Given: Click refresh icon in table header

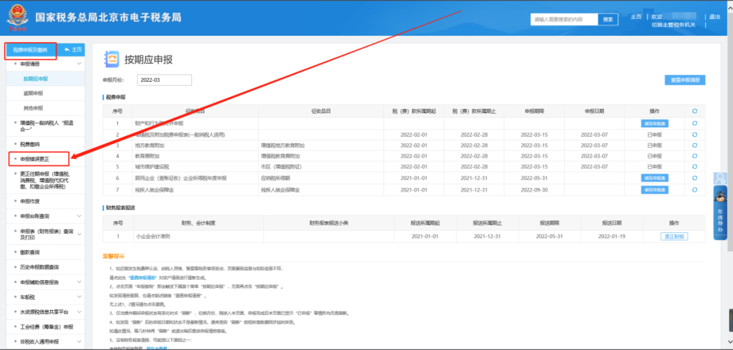Looking at the screenshot, I should (x=694, y=111).
